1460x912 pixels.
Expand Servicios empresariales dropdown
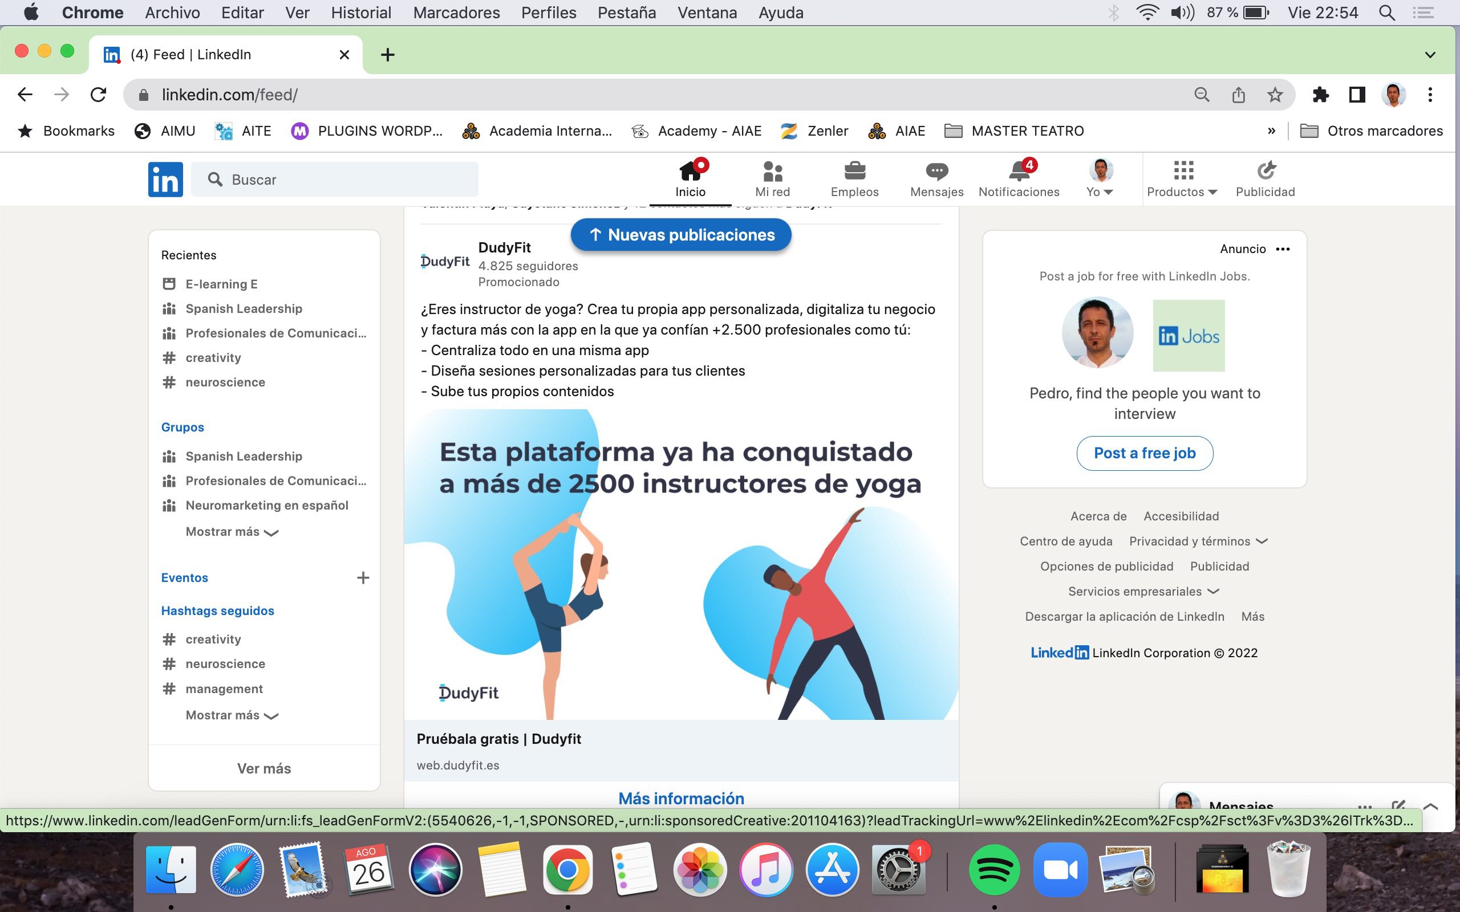[1143, 592]
